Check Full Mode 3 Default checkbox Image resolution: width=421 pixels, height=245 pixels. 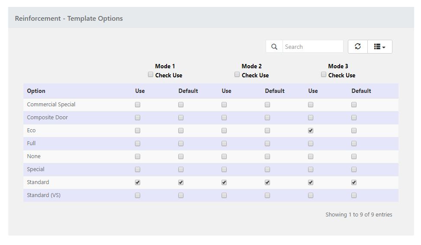354,143
